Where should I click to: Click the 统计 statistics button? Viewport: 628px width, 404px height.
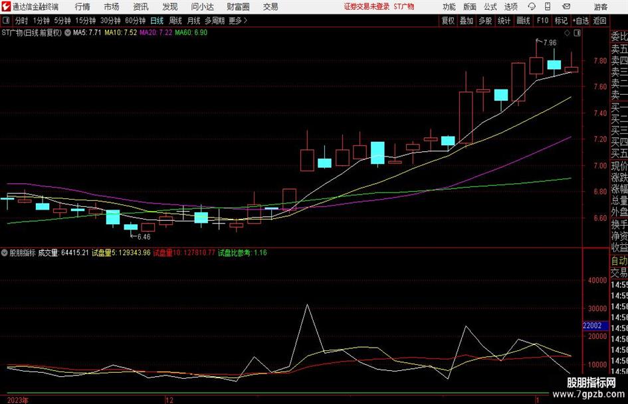coord(504,21)
